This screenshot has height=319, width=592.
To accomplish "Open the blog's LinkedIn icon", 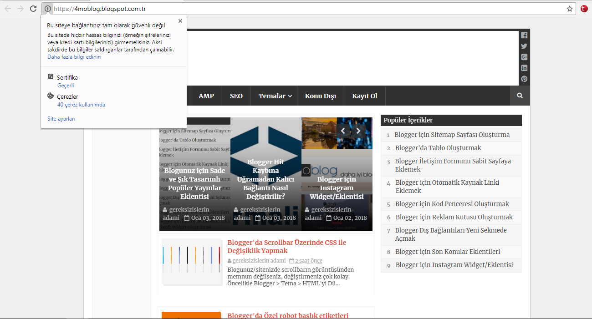I will [x=524, y=68].
